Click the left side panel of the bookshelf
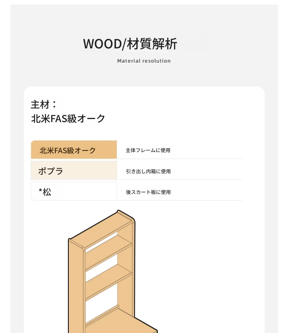The image size is (288, 333). pyautogui.click(x=76, y=287)
